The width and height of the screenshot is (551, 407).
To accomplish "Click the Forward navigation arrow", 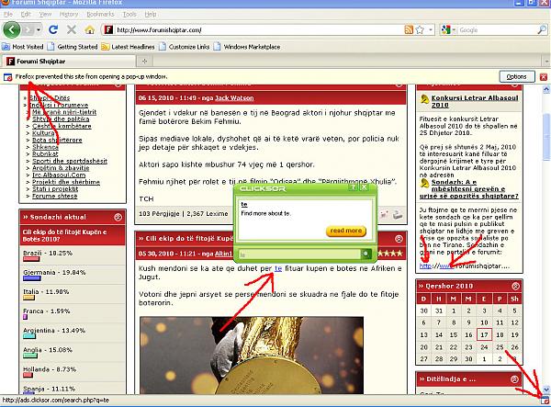I will pyautogui.click(x=28, y=30).
